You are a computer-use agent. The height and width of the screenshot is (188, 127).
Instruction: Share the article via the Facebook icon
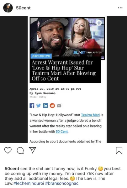(x=32, y=106)
